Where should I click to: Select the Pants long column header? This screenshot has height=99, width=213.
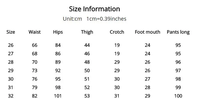(x=178, y=32)
